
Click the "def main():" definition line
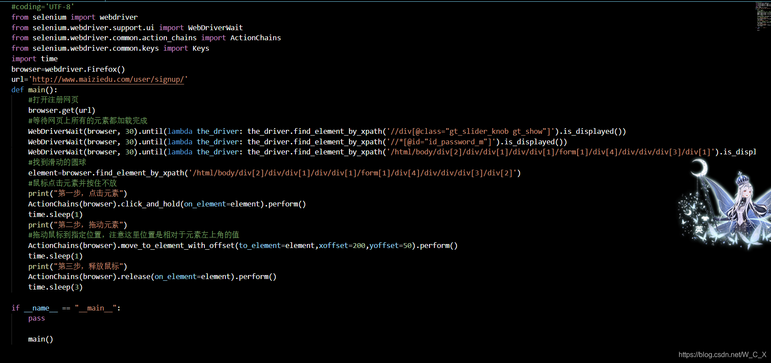pos(35,90)
